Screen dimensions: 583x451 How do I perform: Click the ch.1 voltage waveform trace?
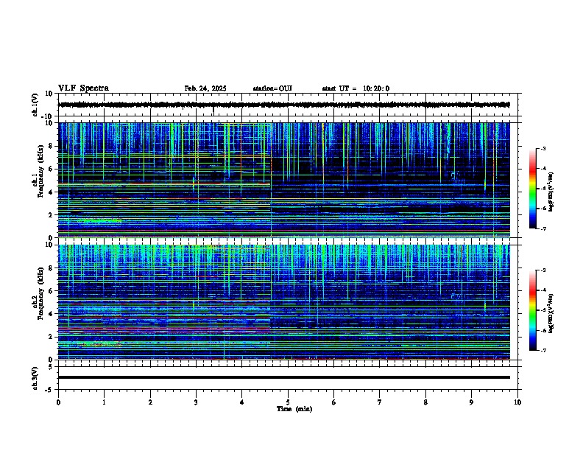pyautogui.click(x=284, y=105)
